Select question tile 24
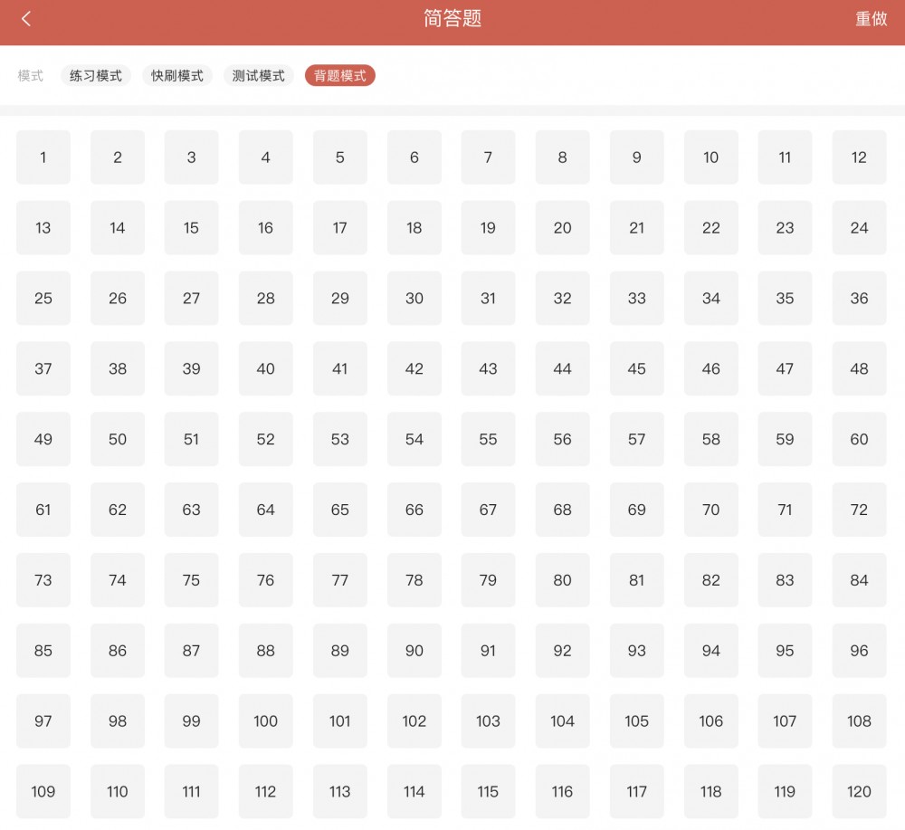 [859, 227]
